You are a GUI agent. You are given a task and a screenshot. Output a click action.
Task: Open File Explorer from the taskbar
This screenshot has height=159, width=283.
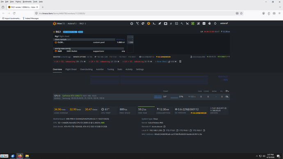(x=27, y=156)
